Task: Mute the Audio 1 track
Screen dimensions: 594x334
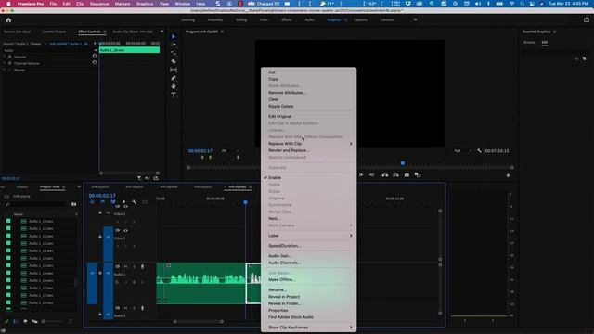Action: 126,266
